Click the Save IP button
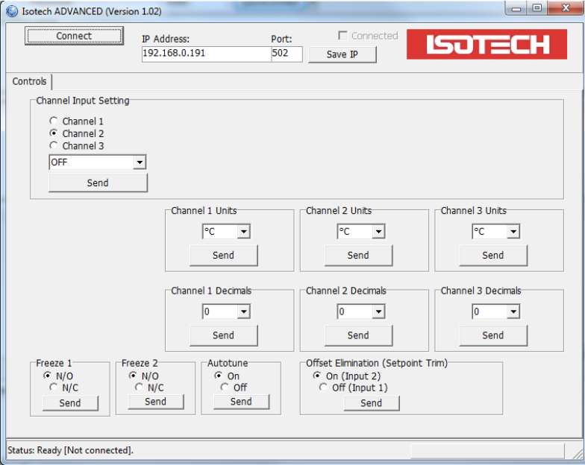 (342, 54)
